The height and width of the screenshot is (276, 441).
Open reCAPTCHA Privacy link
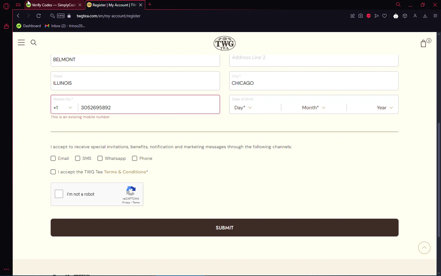click(x=126, y=203)
